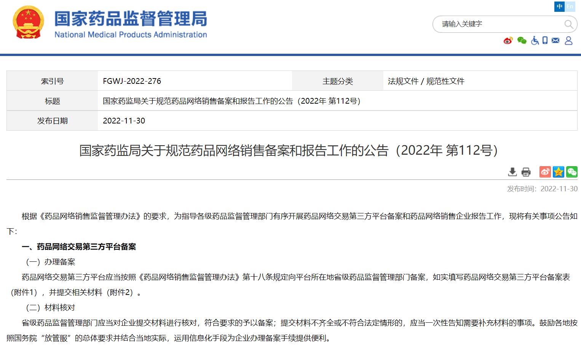
Task: Print the page with printer icon
Action: point(526,172)
